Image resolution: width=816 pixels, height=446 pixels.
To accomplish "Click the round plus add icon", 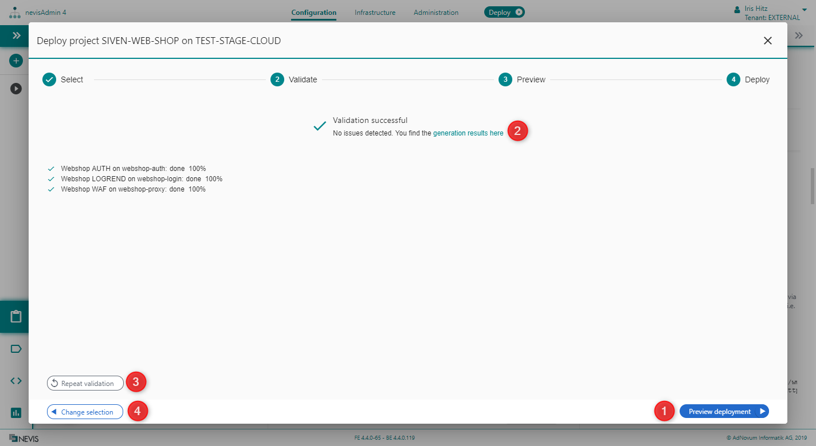I will [16, 60].
